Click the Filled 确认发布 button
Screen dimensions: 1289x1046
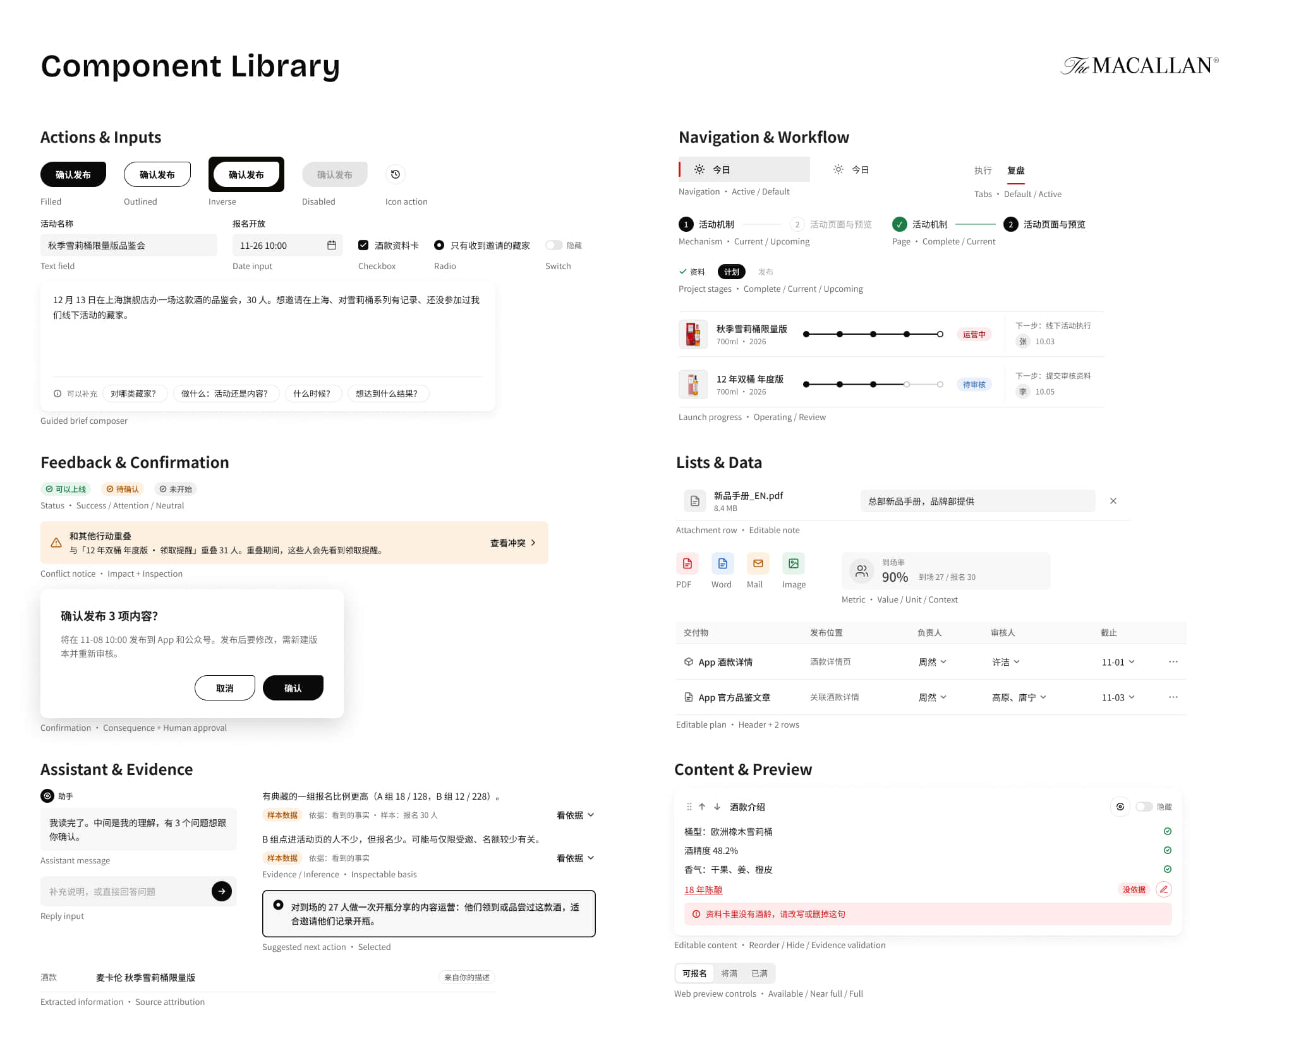coord(73,174)
